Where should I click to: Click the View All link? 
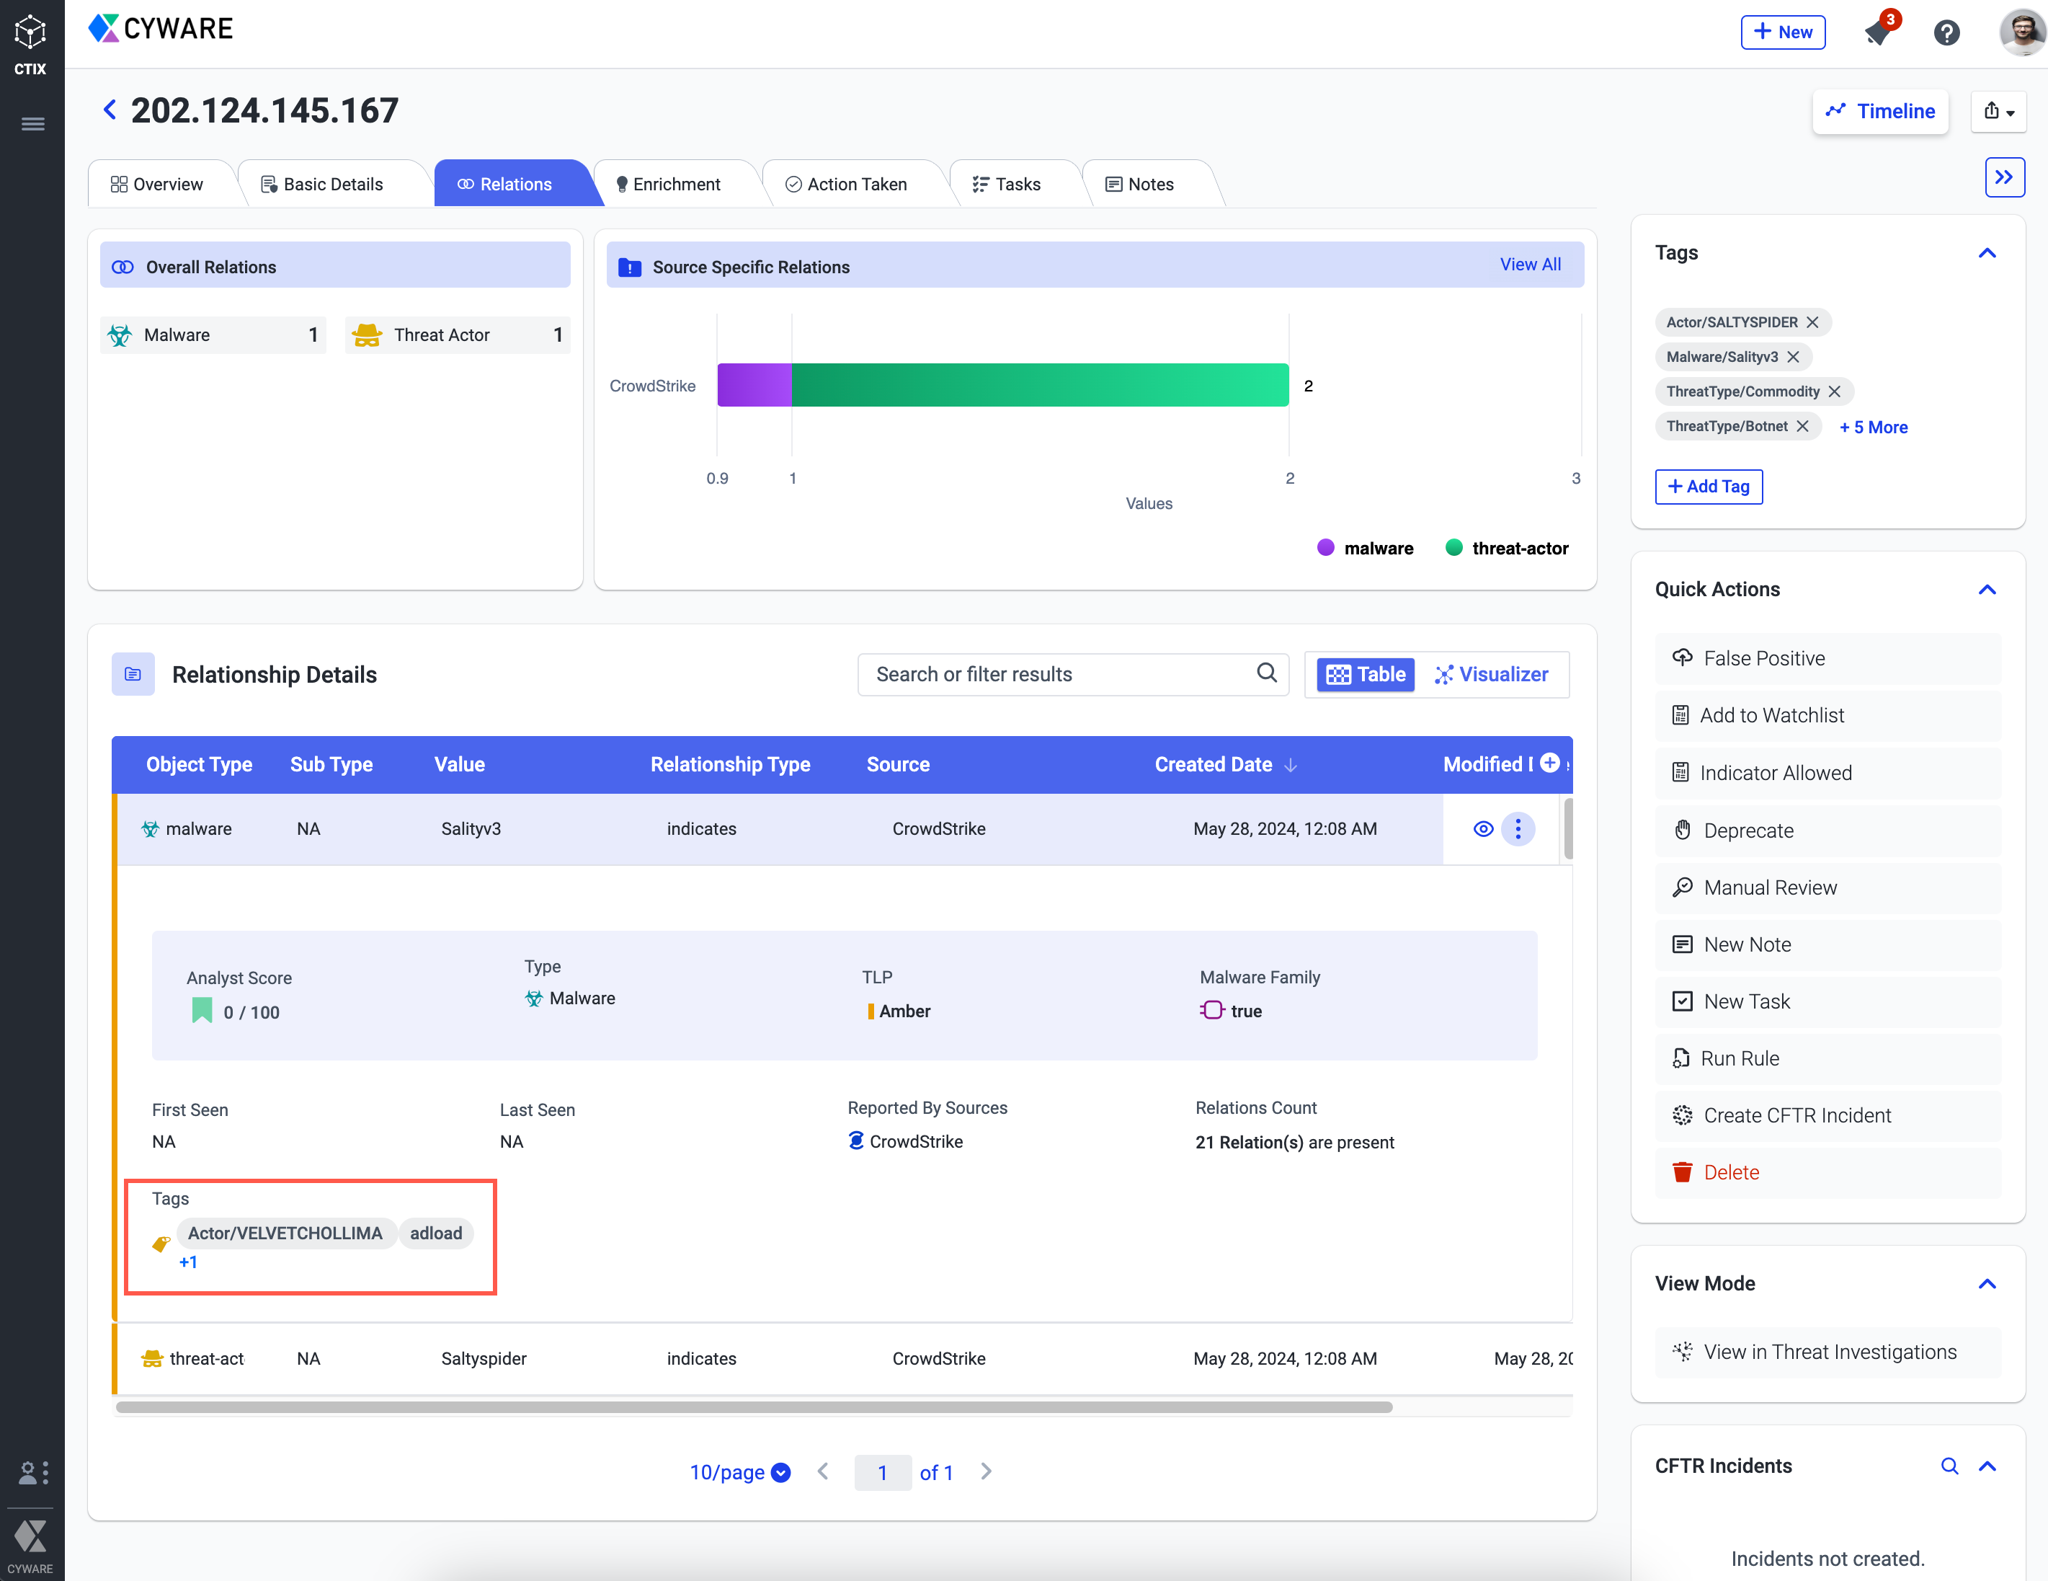[1529, 265]
